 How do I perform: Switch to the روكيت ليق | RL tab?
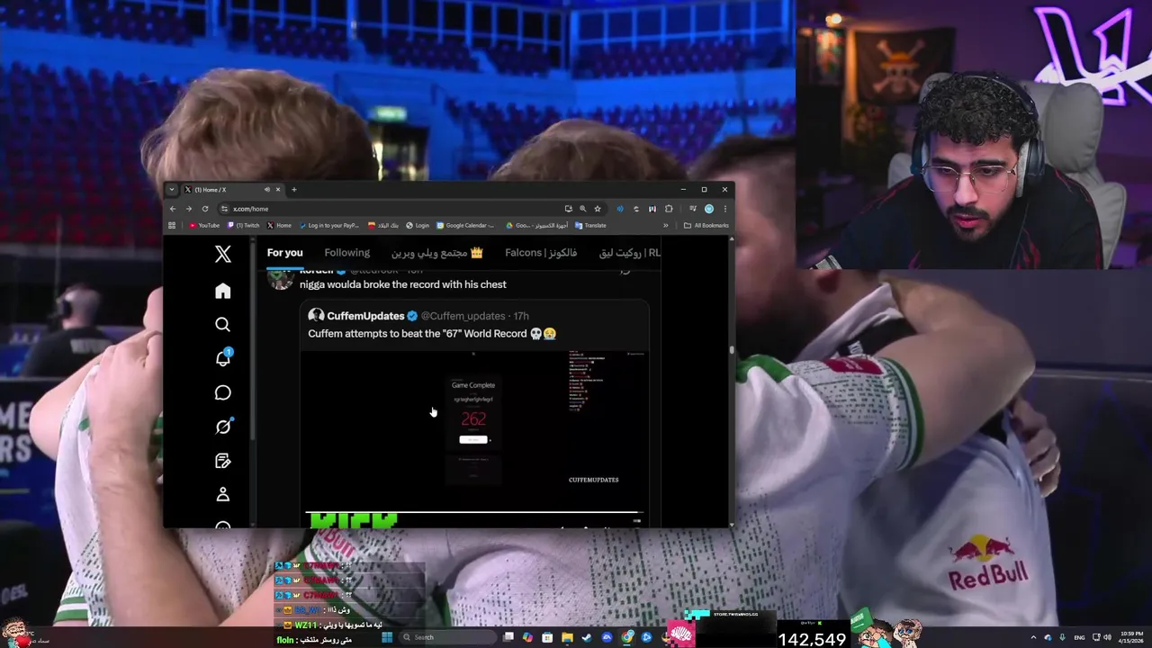(630, 253)
